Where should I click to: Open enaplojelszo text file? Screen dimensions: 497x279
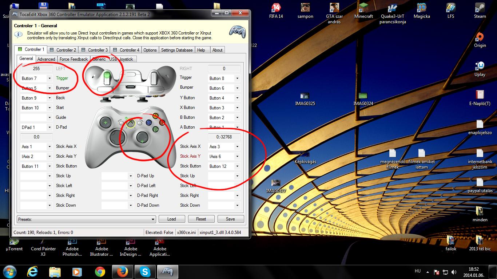point(480,127)
